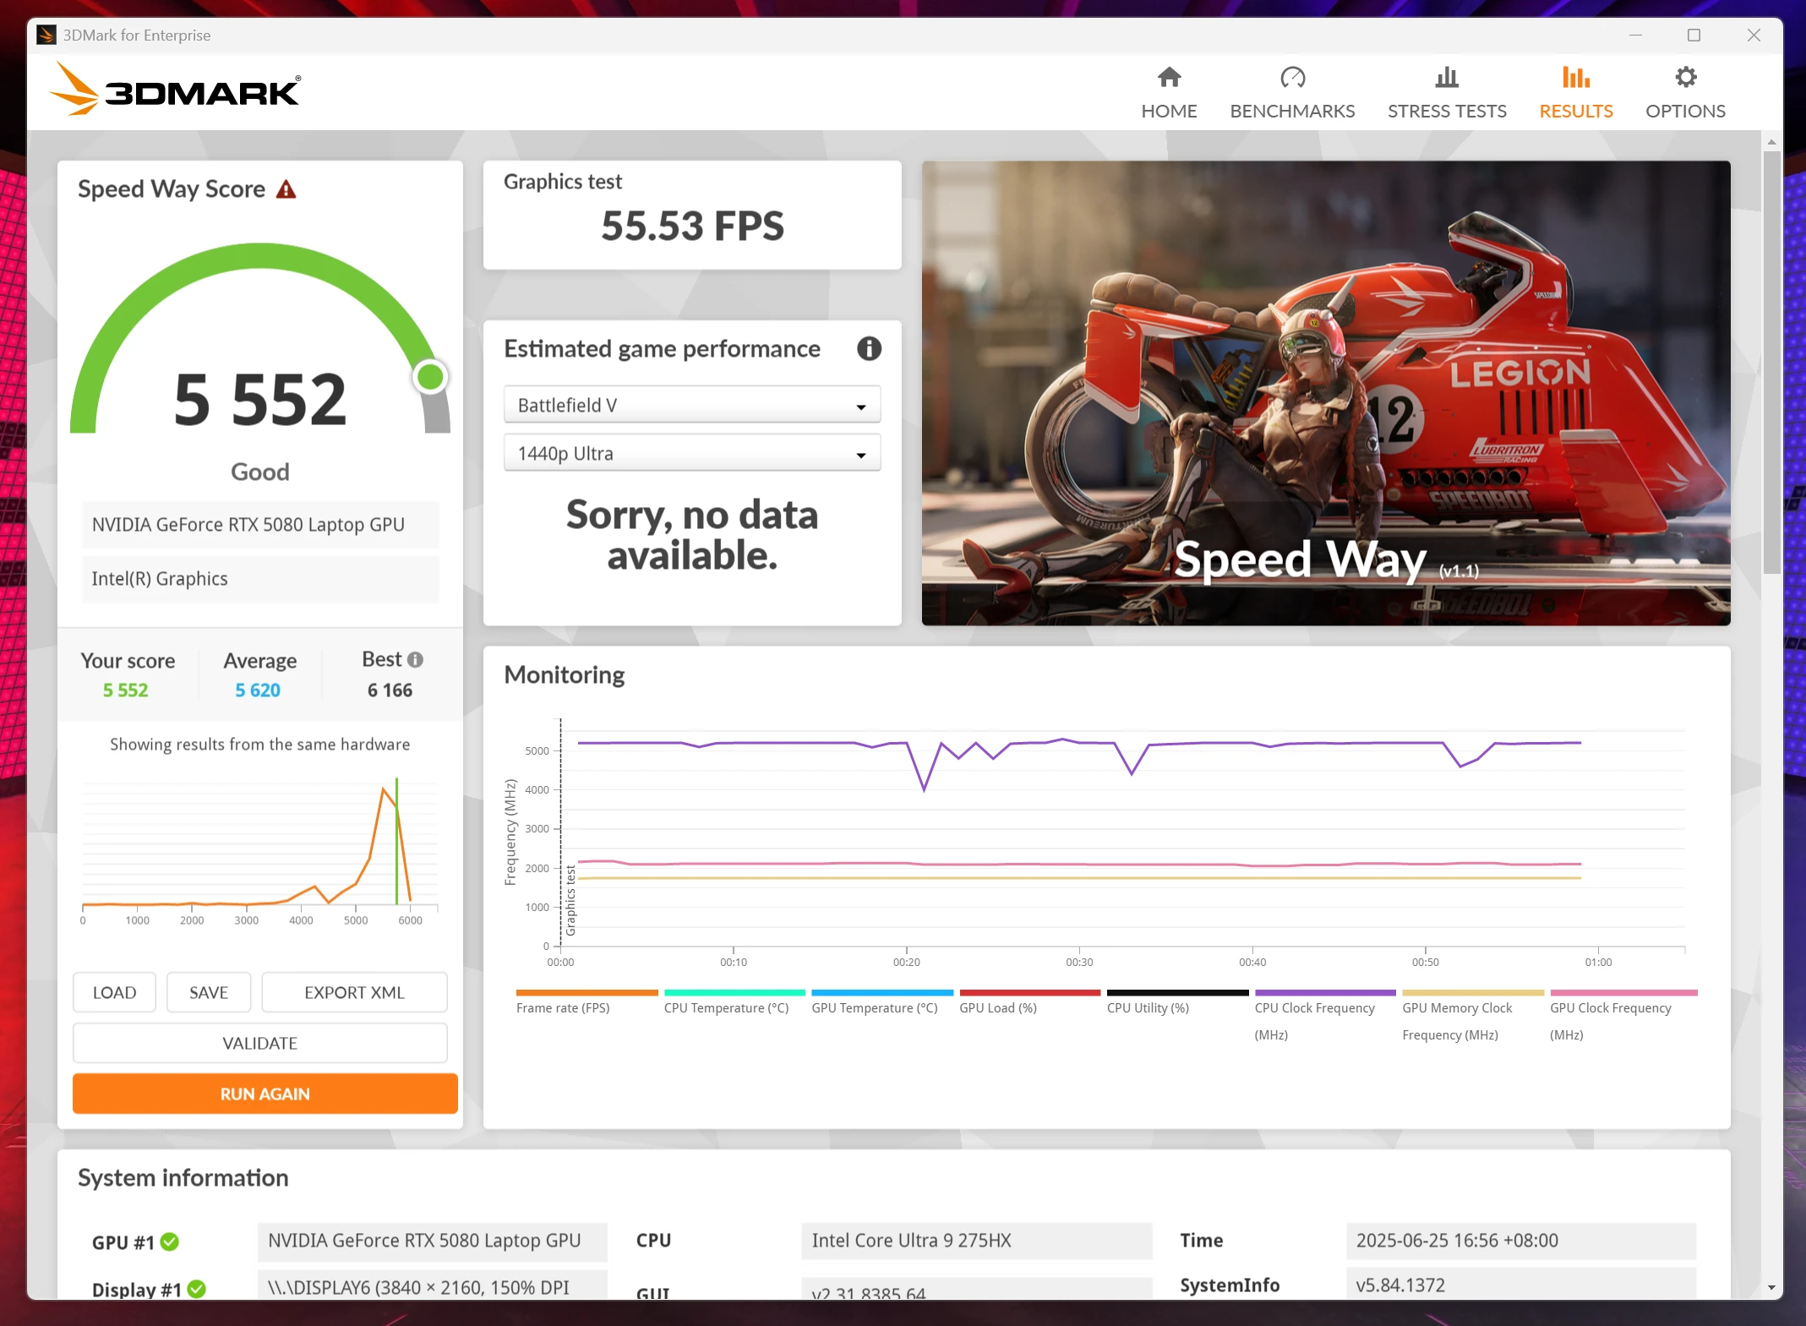Click the Home house icon
This screenshot has height=1326, width=1806.
click(x=1169, y=78)
